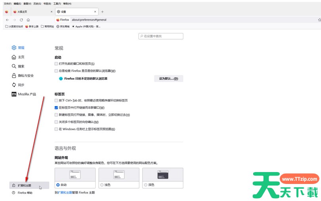Open 扩展和主题 at the sidebar bottom
The width and height of the screenshot is (321, 201).
[24, 185]
